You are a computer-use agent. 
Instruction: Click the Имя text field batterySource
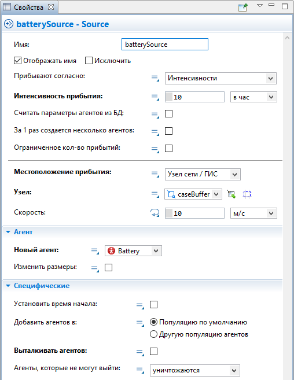click(165, 45)
